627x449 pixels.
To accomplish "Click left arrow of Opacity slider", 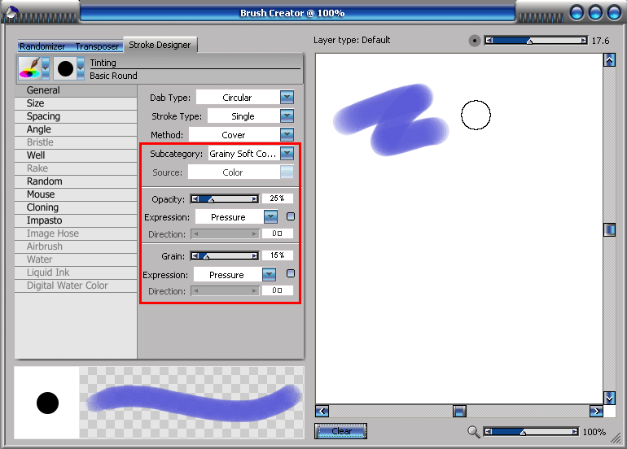I will [x=195, y=199].
